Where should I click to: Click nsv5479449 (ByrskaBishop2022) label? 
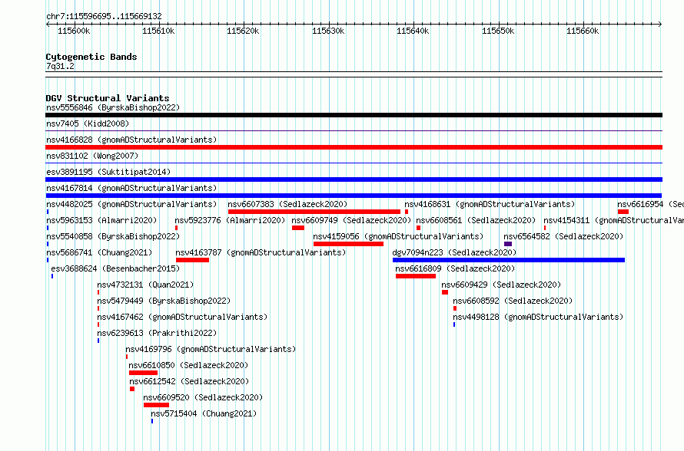click(x=164, y=301)
